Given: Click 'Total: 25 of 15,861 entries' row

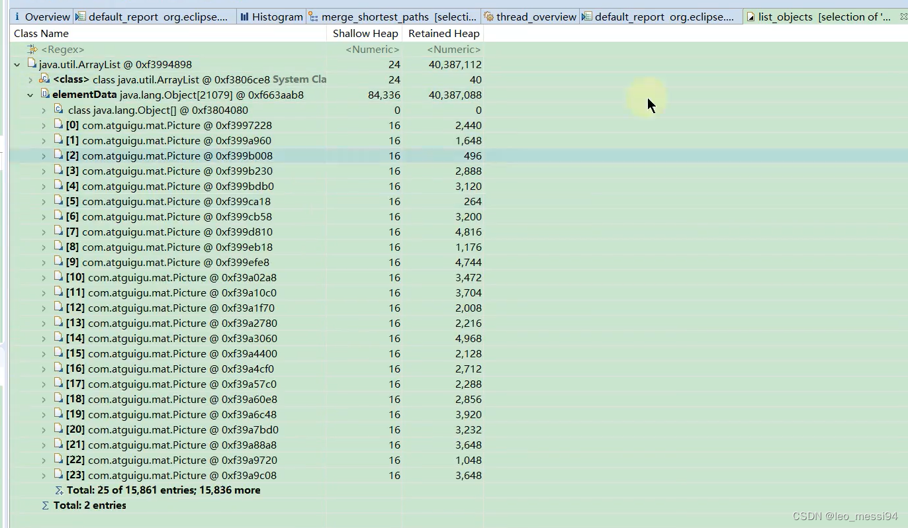Looking at the screenshot, I should coord(163,490).
